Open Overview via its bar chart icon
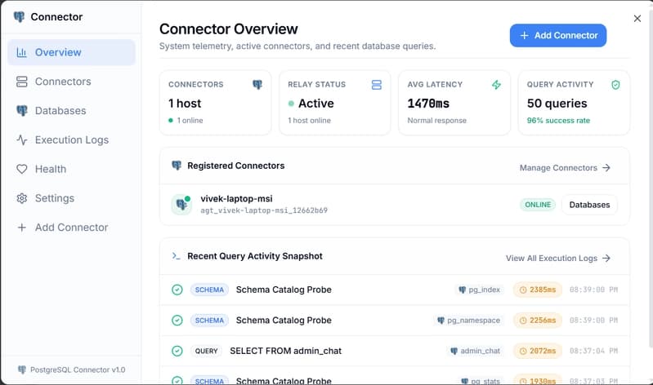The height and width of the screenshot is (385, 653). pyautogui.click(x=21, y=52)
